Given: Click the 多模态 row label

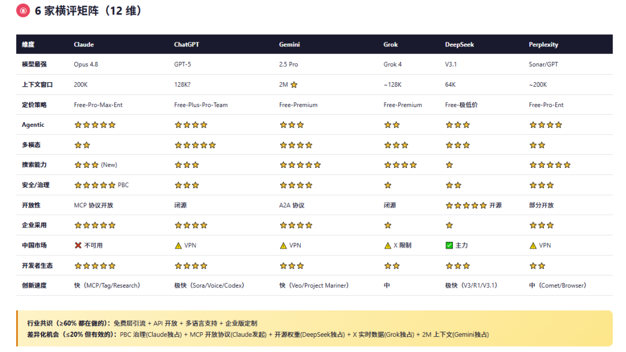Looking at the screenshot, I should 31,145.
